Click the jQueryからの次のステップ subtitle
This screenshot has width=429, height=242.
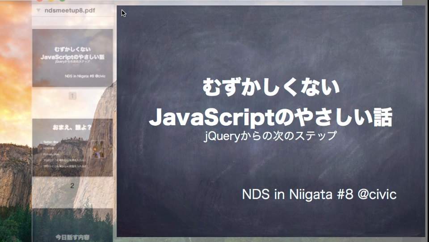[x=270, y=136]
